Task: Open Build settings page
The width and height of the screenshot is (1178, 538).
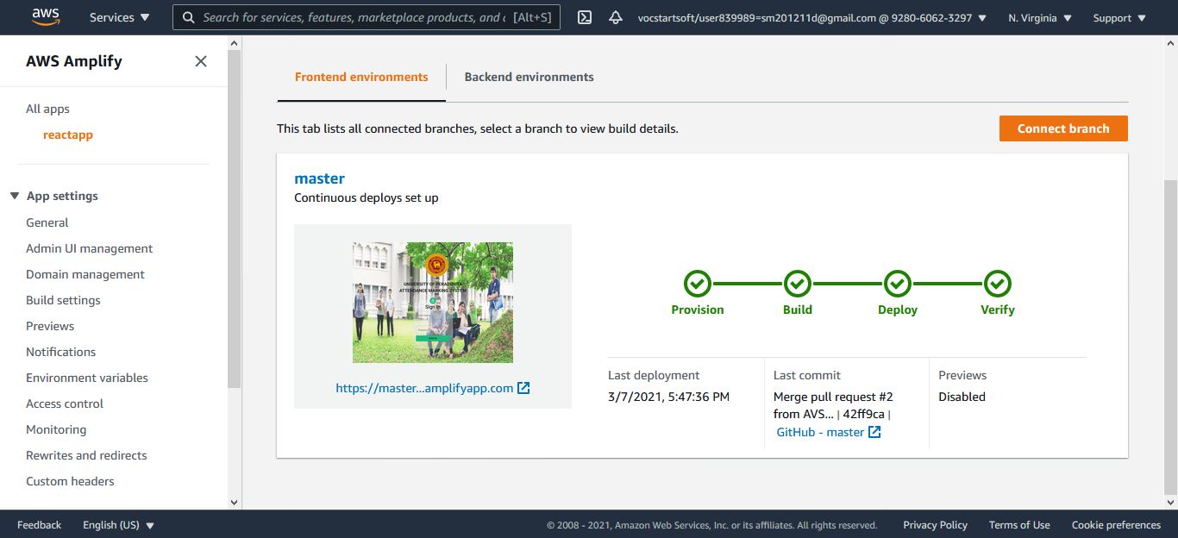Action: (x=63, y=300)
